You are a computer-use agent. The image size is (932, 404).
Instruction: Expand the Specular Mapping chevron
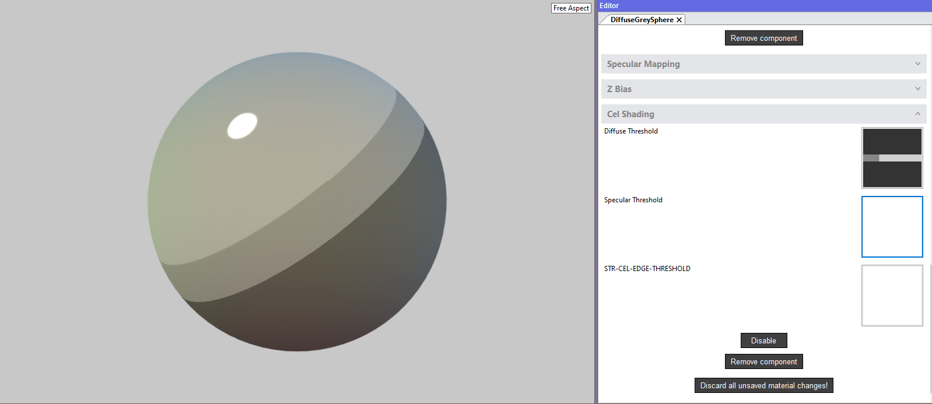[917, 64]
